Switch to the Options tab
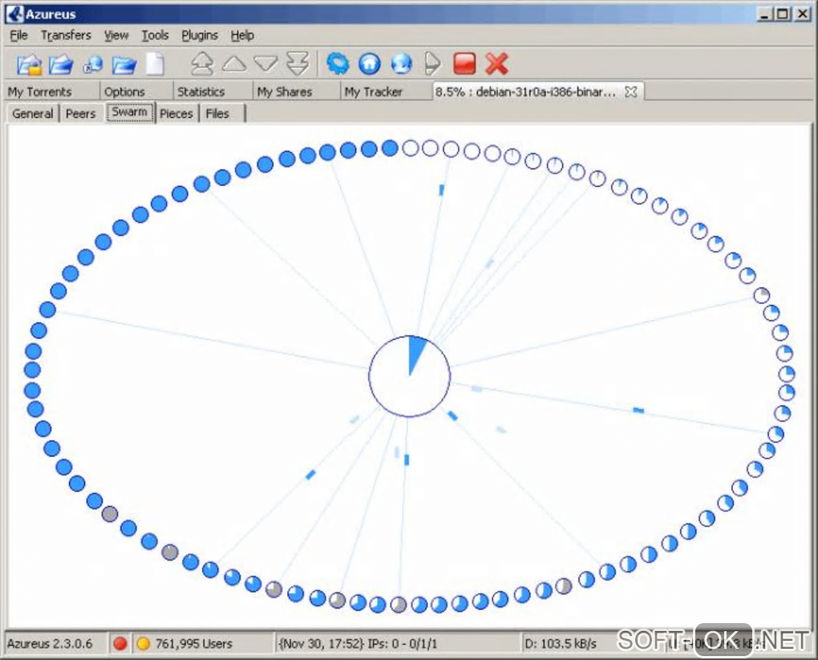 coord(124,92)
